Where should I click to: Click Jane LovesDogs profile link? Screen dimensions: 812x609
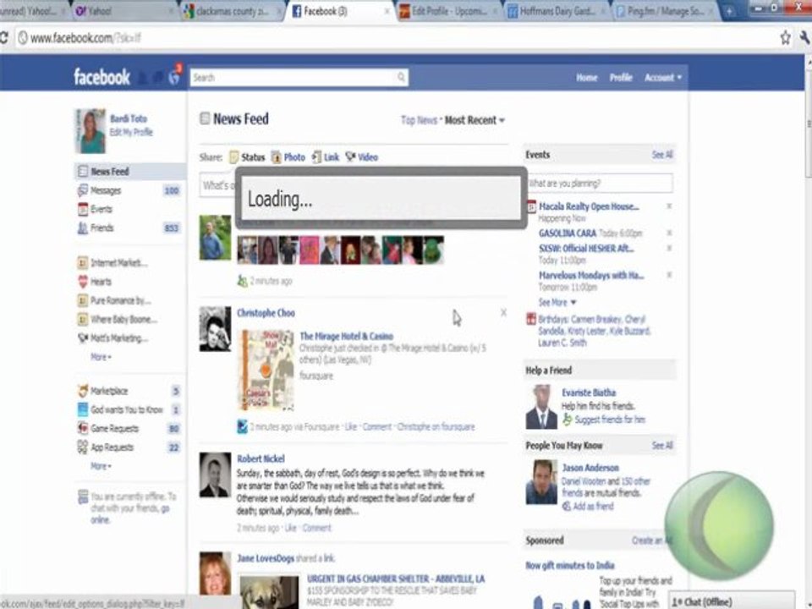tap(266, 558)
